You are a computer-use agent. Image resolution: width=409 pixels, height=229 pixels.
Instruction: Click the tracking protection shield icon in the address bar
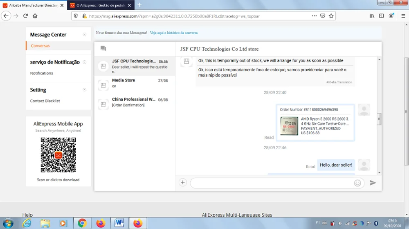click(x=76, y=16)
